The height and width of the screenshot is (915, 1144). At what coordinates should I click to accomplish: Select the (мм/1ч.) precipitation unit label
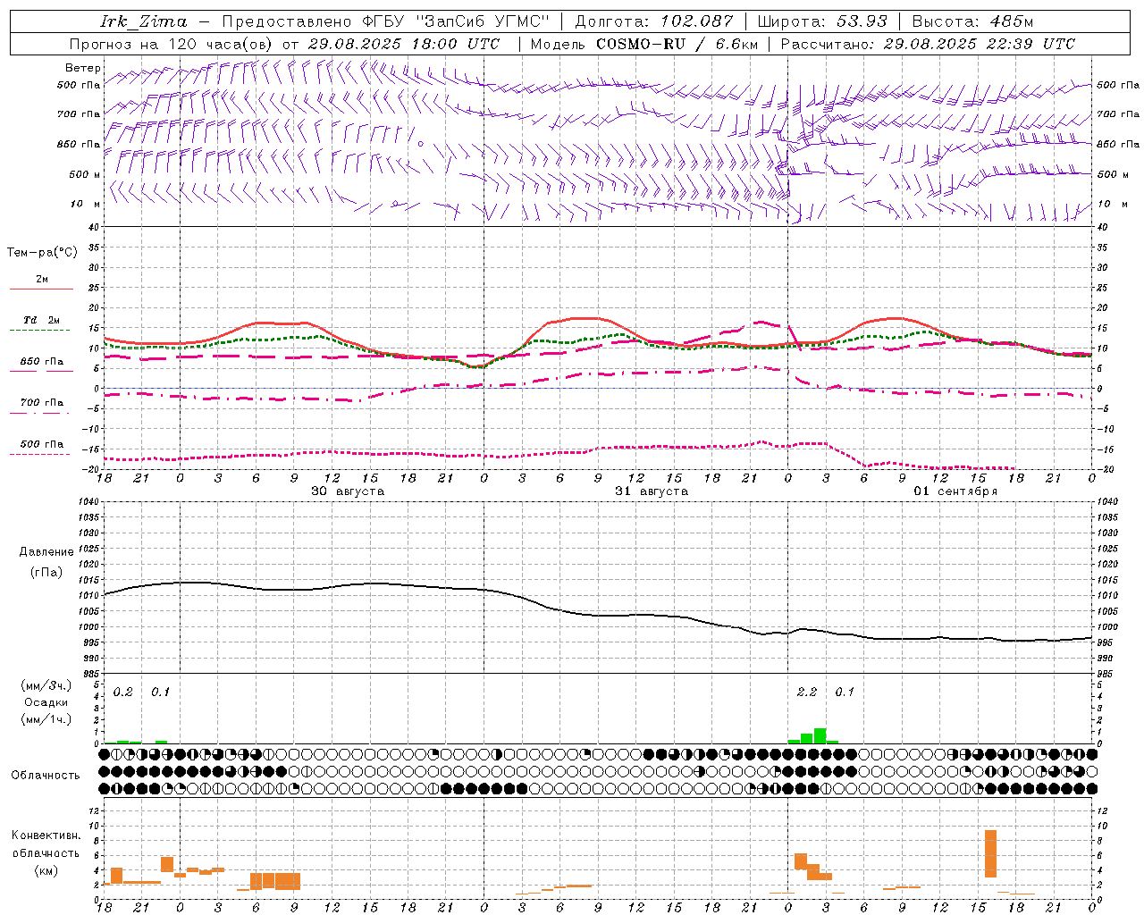pyautogui.click(x=46, y=719)
